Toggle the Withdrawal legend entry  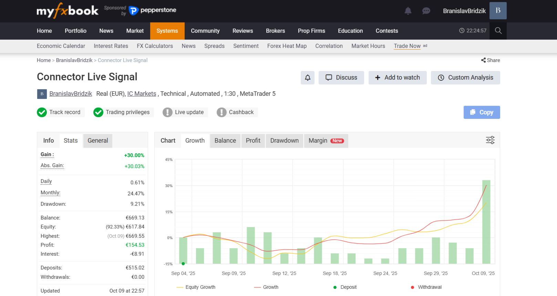click(x=426, y=287)
